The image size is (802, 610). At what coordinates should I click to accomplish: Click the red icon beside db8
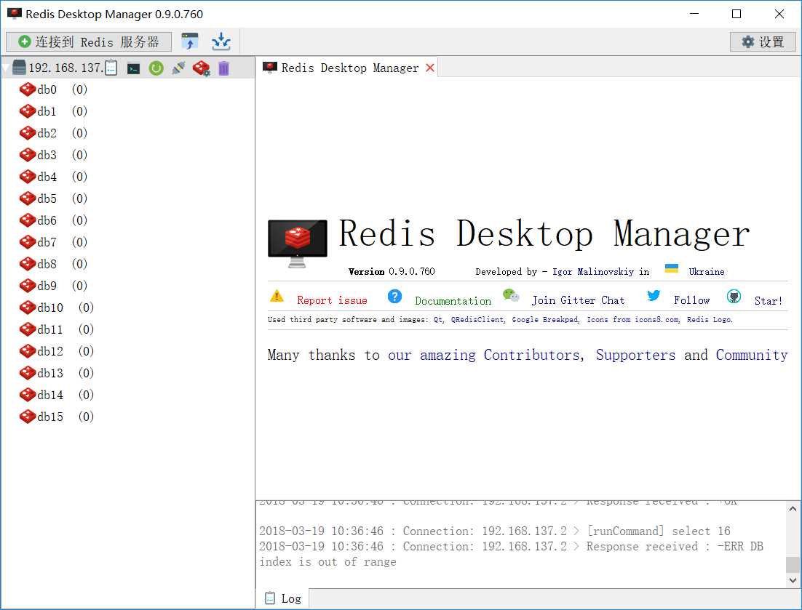[27, 264]
